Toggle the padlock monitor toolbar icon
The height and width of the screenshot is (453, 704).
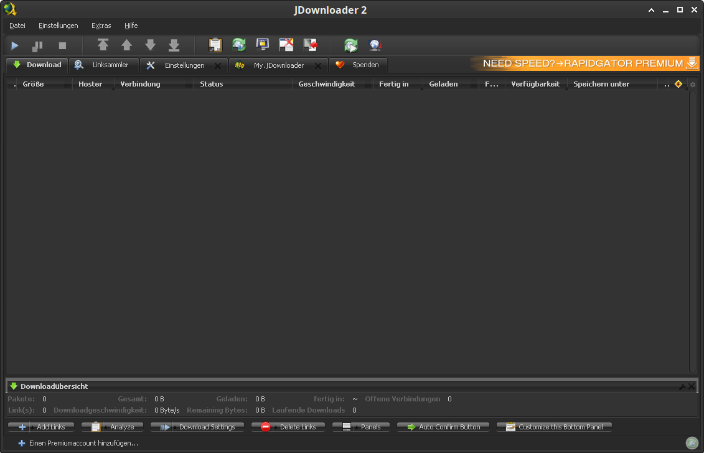(x=263, y=45)
